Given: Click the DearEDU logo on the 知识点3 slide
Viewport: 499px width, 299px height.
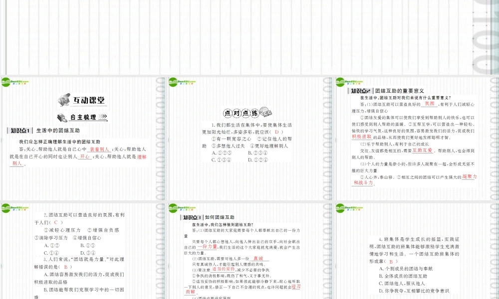Looking at the screenshot, I should 182,208.
